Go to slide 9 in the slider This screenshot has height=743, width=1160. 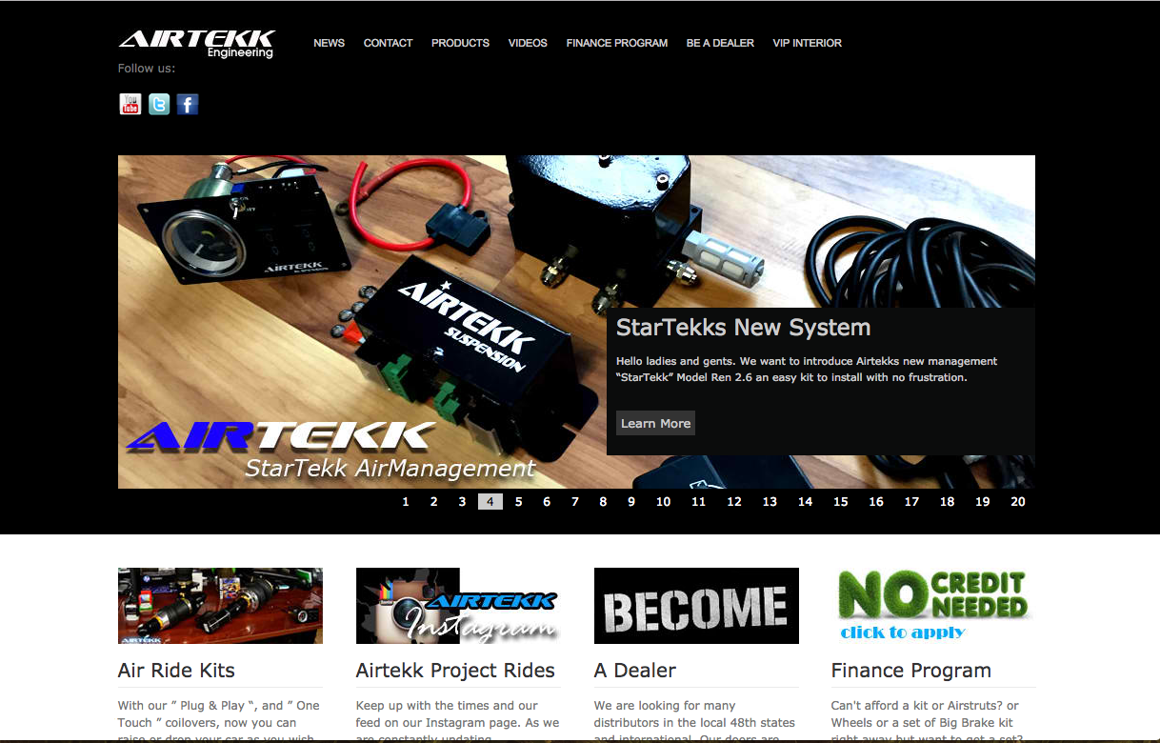[630, 502]
